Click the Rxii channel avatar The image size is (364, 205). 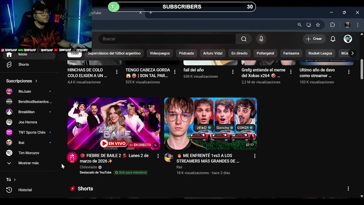pyautogui.click(x=169, y=158)
